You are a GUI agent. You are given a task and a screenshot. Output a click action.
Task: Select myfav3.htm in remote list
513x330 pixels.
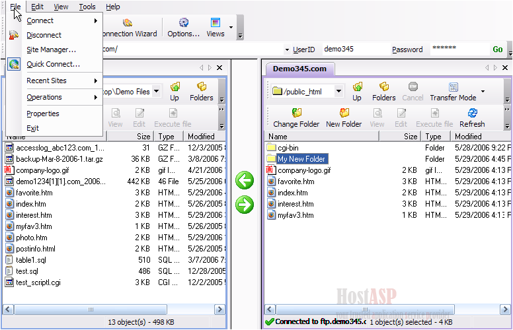pyautogui.click(x=296, y=215)
